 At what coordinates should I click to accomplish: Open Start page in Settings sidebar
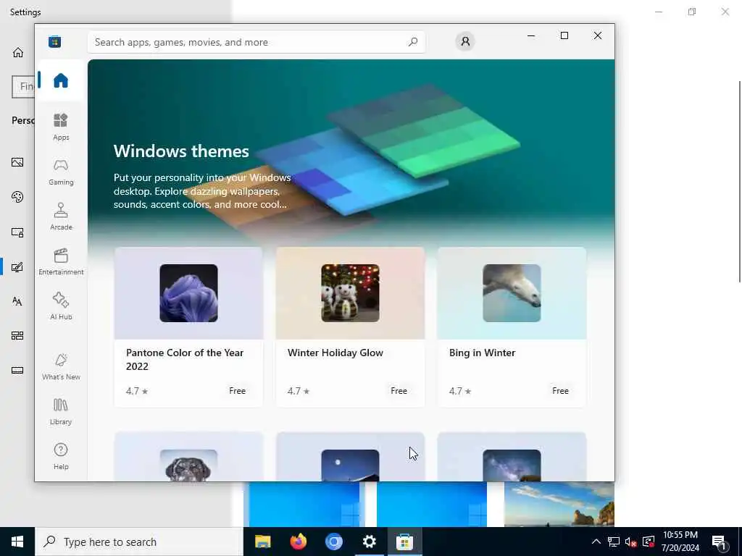[17, 336]
